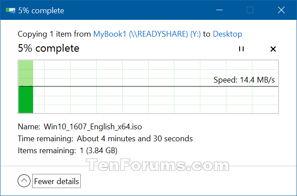This screenshot has height=196, width=297.
Task: Click the items remaining value 1 (3.84 GB)
Action: pos(98,151)
